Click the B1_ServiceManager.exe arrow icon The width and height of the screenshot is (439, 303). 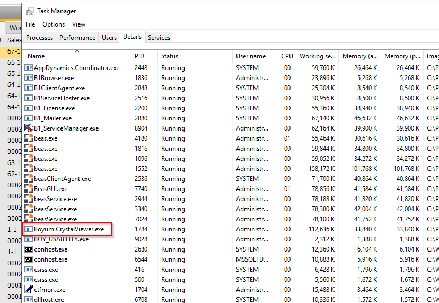tap(29, 128)
